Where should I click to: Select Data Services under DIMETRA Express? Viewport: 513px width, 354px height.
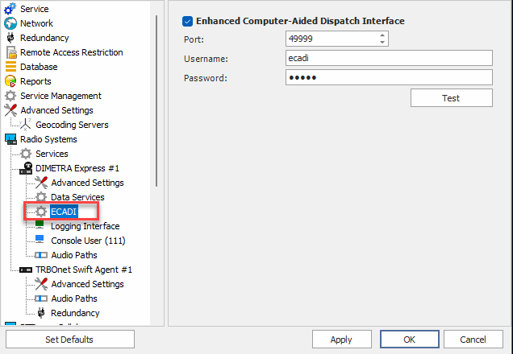(77, 197)
